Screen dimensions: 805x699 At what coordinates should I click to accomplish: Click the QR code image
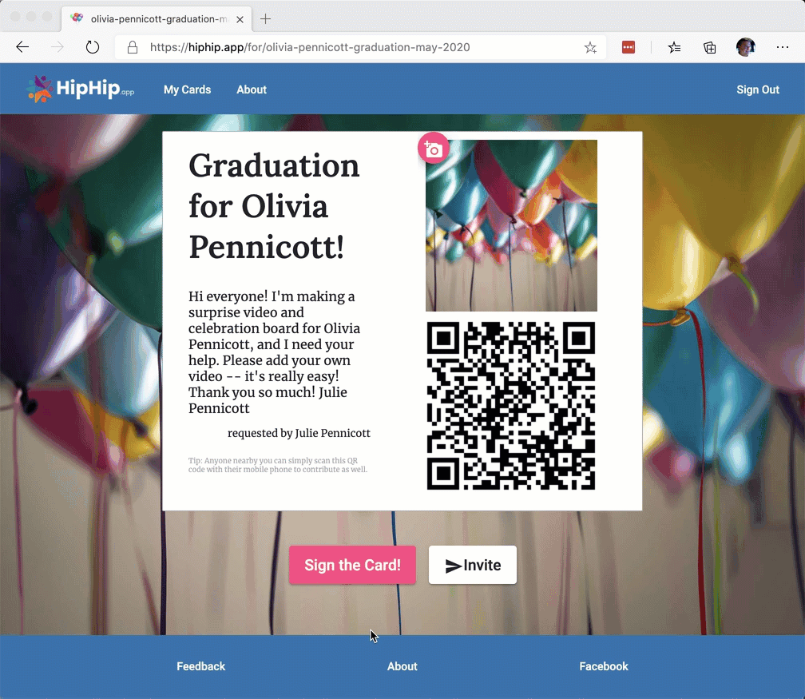tap(511, 406)
